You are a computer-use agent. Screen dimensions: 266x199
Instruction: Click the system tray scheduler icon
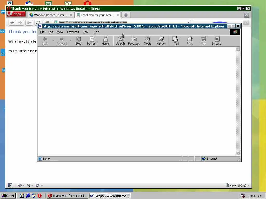pos(242,196)
